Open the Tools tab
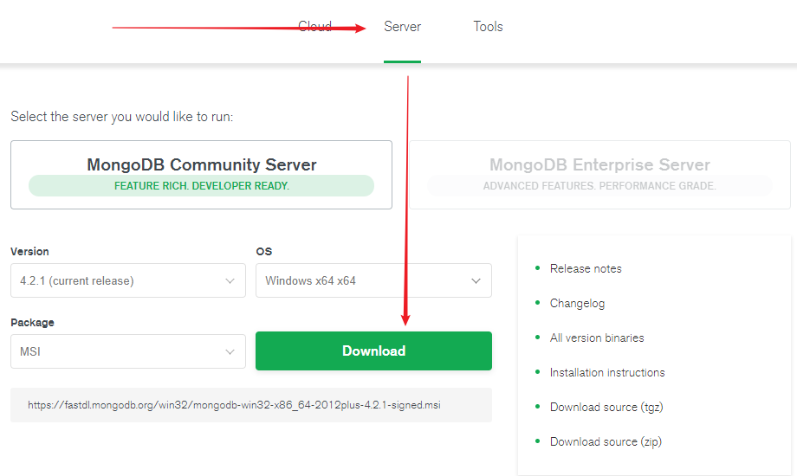 click(x=488, y=27)
